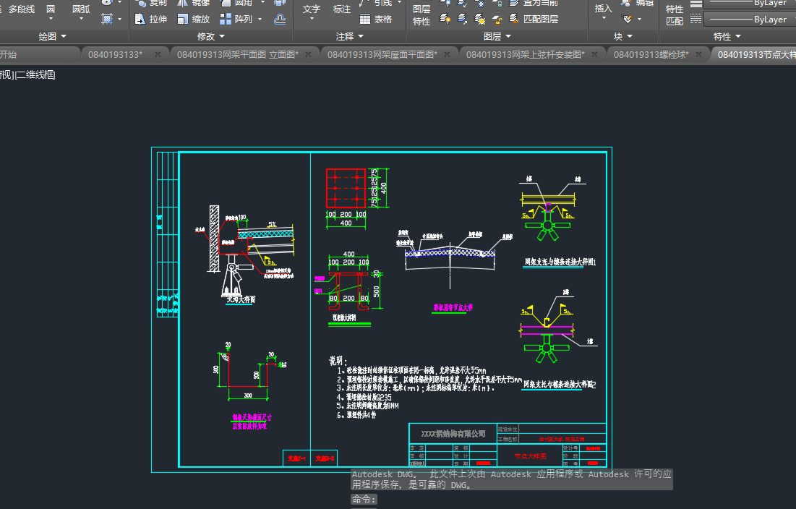Switch to the 084019313螺栓球 drawing tab

[650, 54]
